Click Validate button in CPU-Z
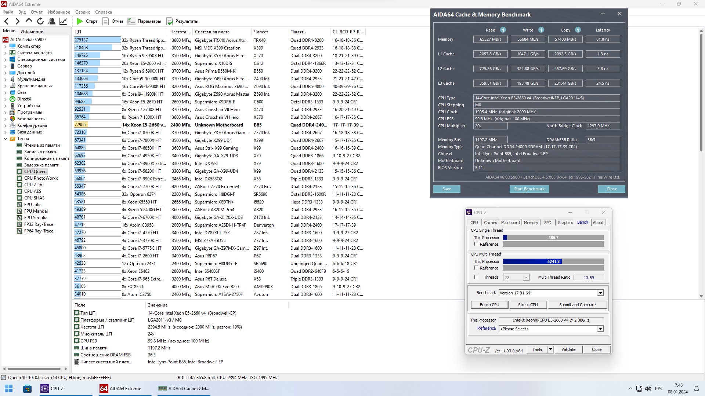 point(568,349)
